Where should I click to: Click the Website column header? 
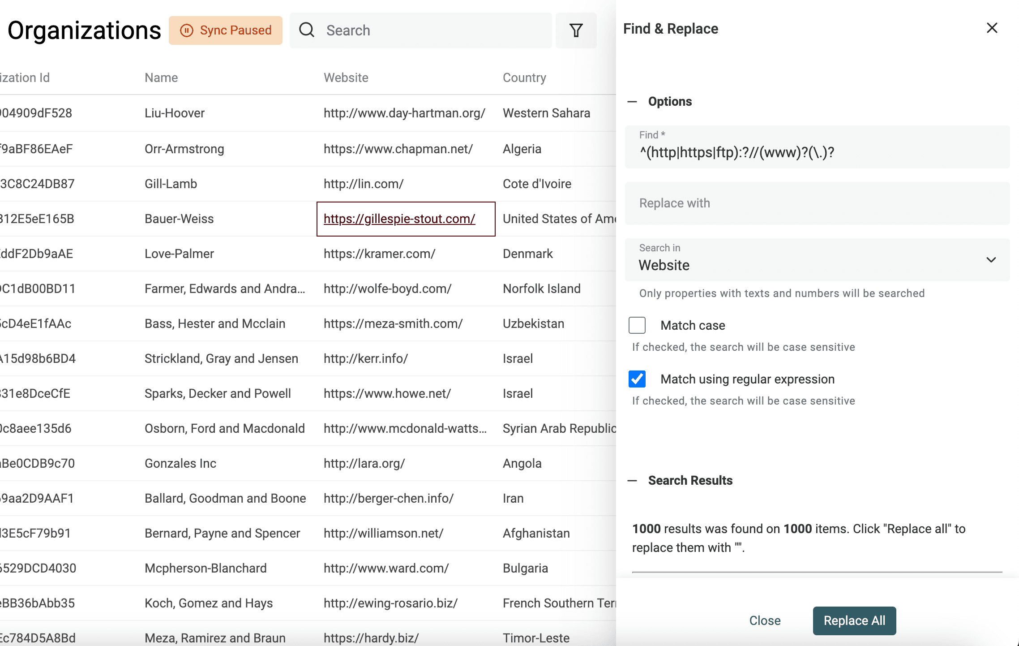(346, 78)
